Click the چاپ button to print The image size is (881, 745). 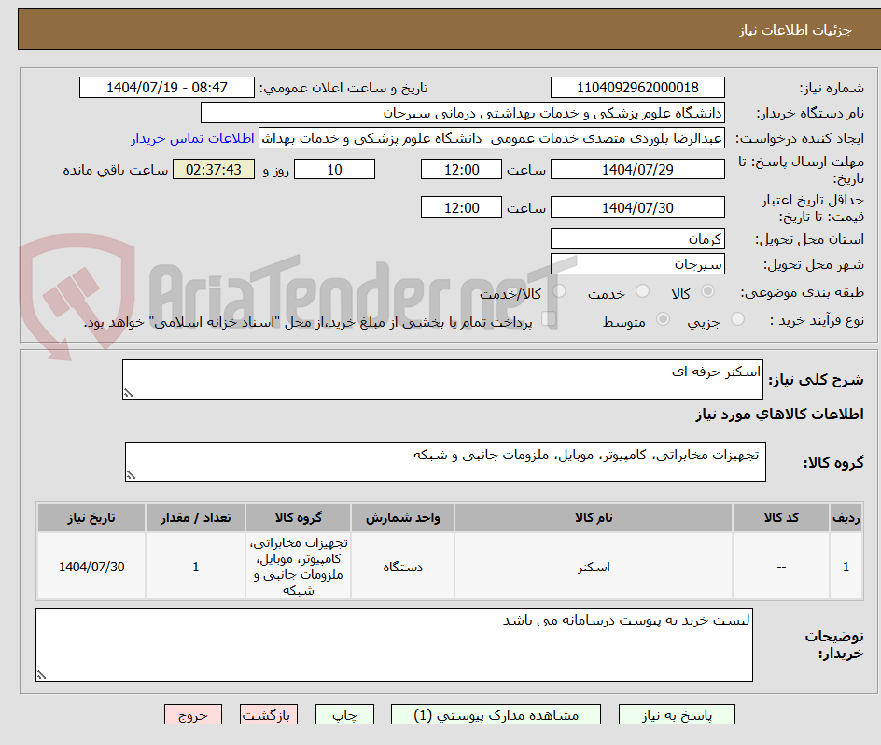(344, 713)
